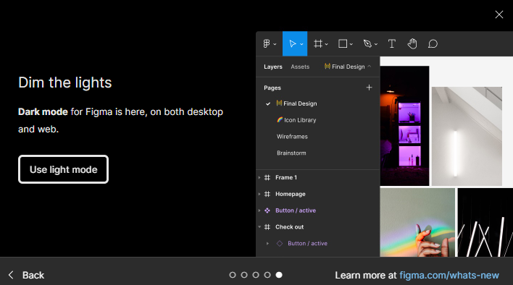The image size is (513, 285).
Task: Select Frame 1 layer name
Action: (x=286, y=178)
